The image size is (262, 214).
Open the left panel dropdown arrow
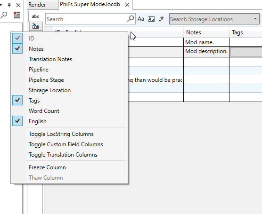(x=1, y=5)
